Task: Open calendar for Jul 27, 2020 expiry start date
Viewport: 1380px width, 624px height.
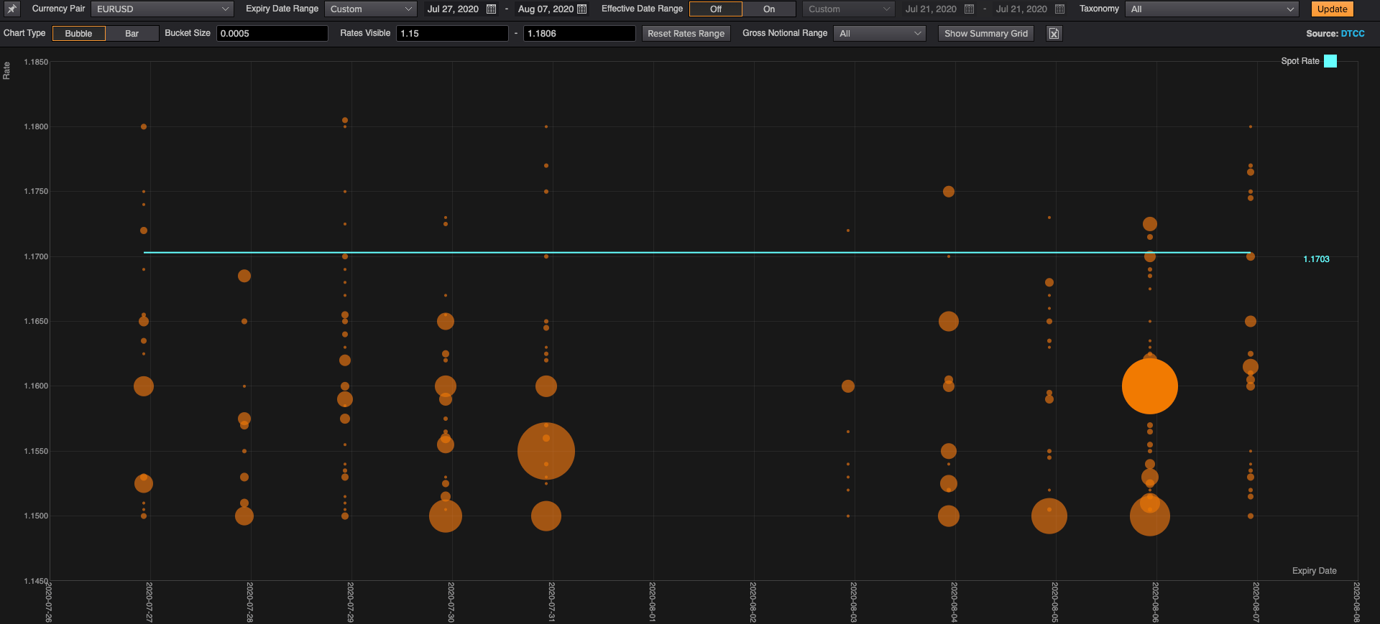Action: click(x=492, y=9)
